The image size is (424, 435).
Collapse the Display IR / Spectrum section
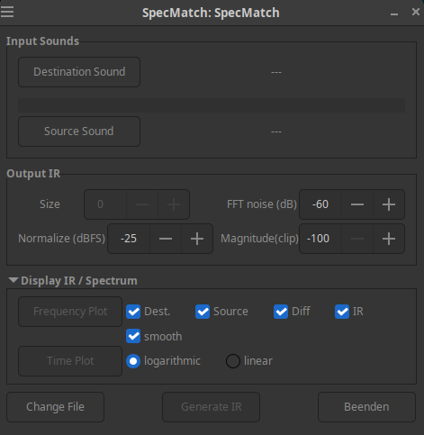pos(14,280)
